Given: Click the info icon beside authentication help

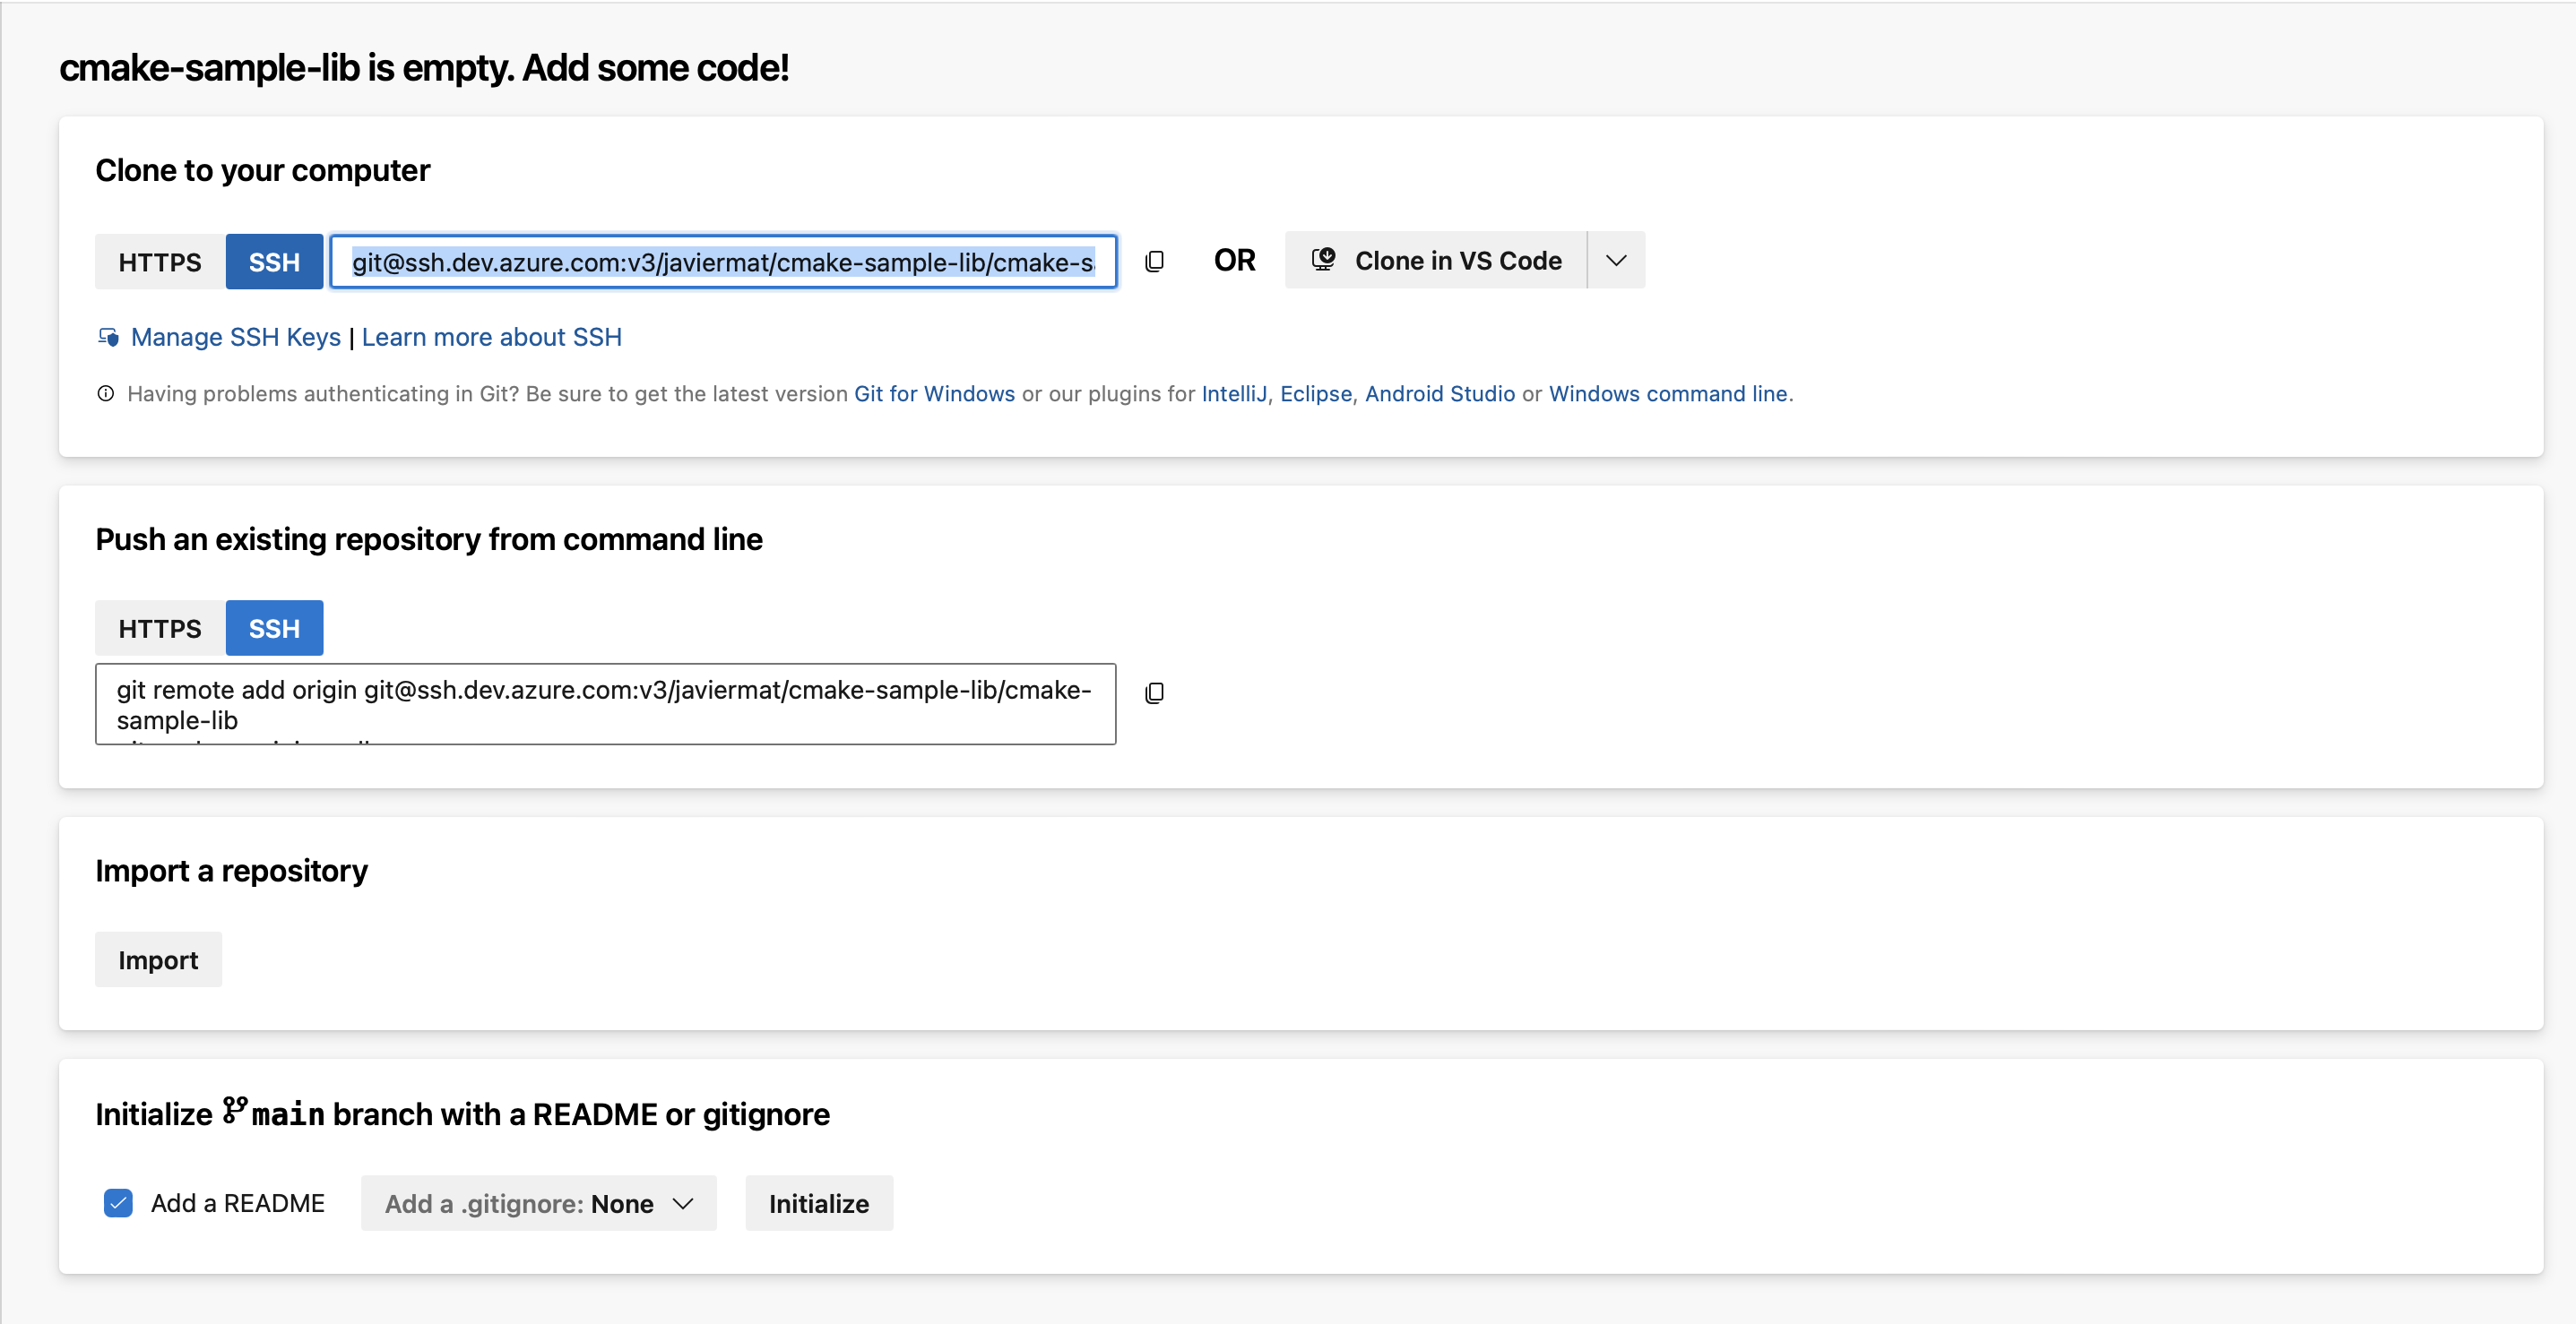Looking at the screenshot, I should (106, 393).
